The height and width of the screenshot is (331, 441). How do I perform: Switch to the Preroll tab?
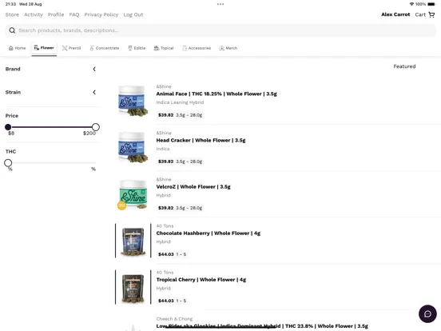click(71, 48)
